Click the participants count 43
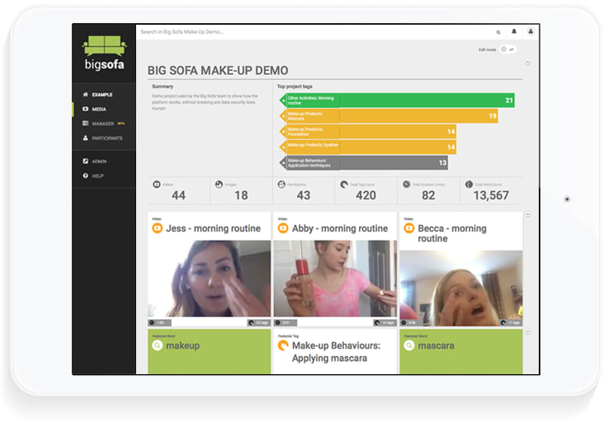 (x=304, y=195)
